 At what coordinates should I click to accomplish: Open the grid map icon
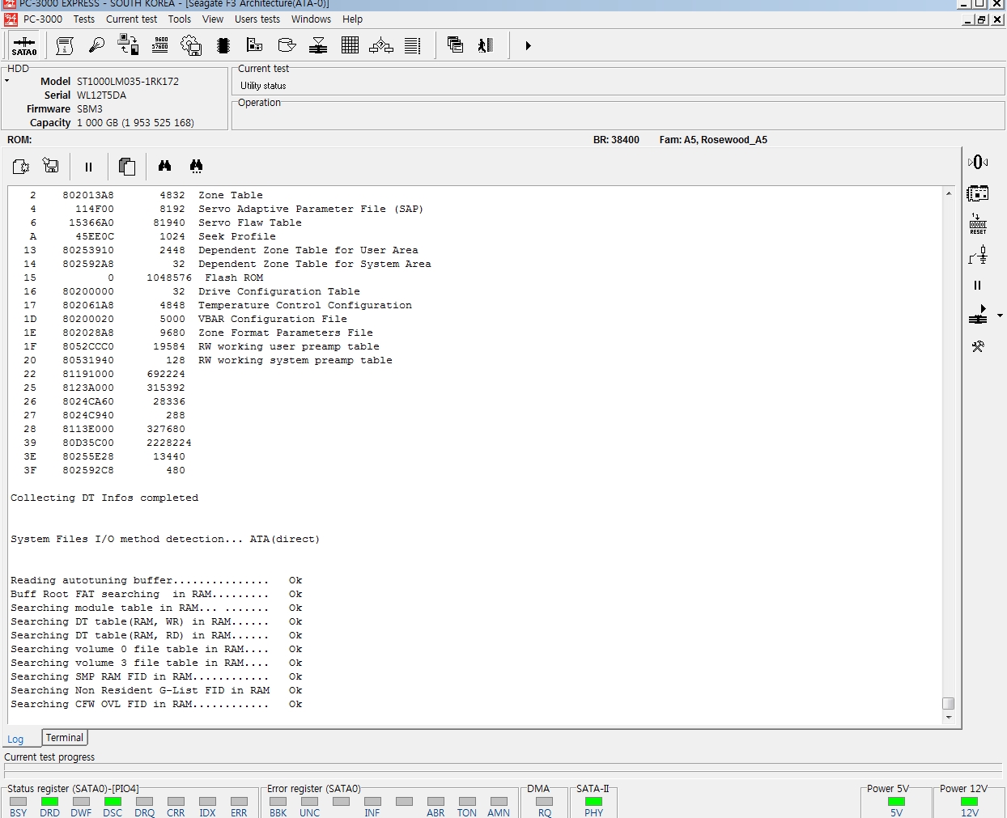(350, 45)
